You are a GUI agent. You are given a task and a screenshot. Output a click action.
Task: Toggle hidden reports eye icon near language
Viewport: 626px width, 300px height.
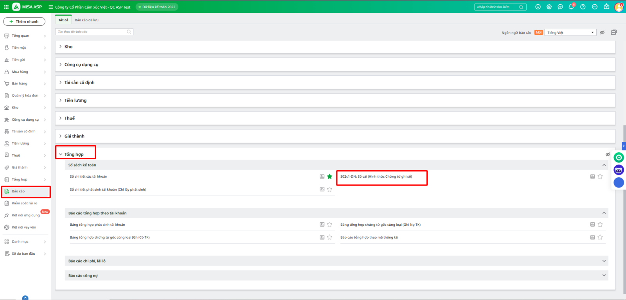602,32
